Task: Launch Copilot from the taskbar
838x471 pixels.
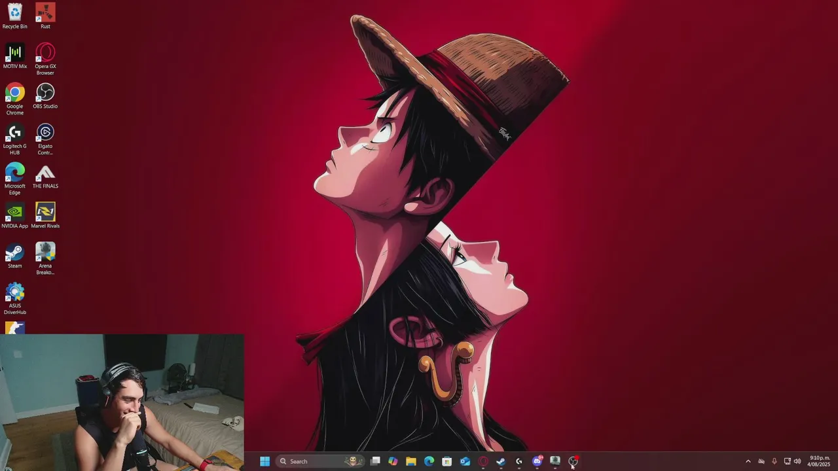Action: coord(393,461)
